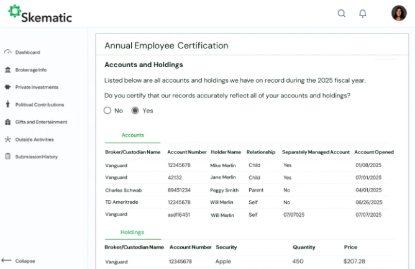Click the Gifts and Entertainment icon
Image resolution: width=415 pixels, height=269 pixels.
(7, 122)
